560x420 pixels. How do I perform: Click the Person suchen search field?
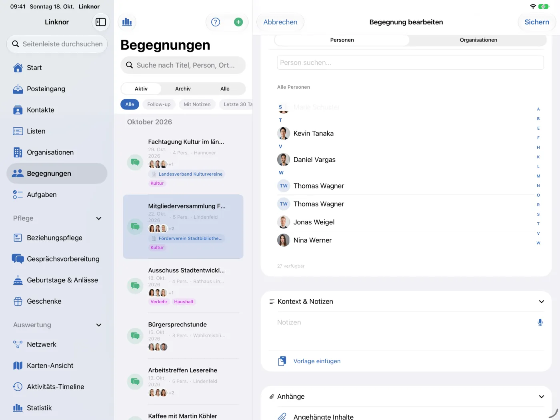(410, 63)
